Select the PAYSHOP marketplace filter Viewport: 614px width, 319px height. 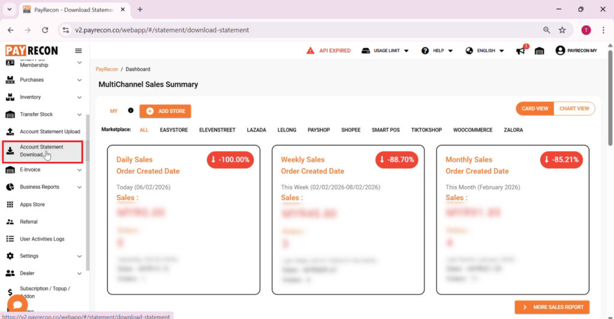click(x=319, y=130)
